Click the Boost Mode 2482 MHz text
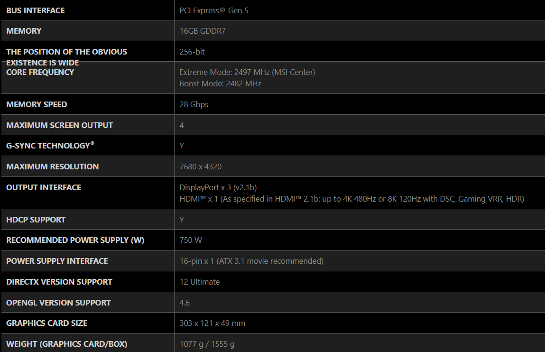 tap(220, 83)
